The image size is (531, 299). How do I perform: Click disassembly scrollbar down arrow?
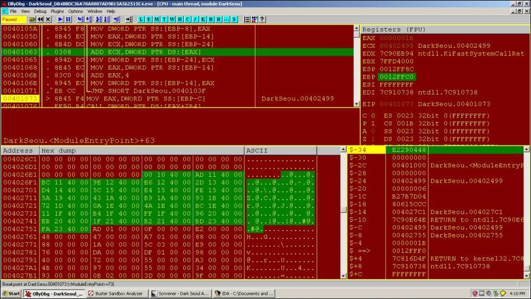coord(356,104)
